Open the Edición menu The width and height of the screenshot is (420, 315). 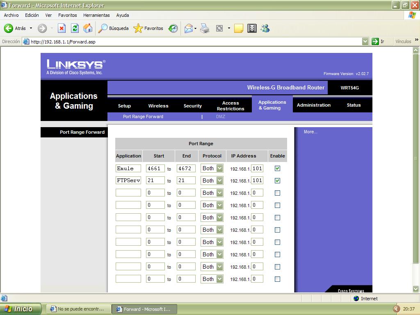[32, 15]
